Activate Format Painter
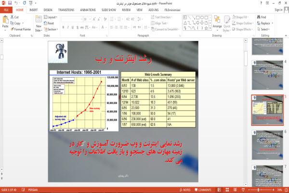The width and height of the screenshot is (289, 193). (x=21, y=29)
